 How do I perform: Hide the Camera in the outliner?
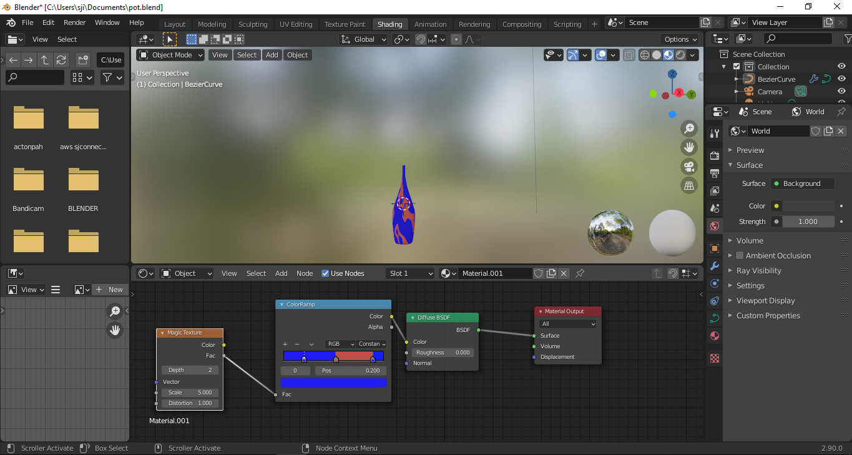point(841,91)
